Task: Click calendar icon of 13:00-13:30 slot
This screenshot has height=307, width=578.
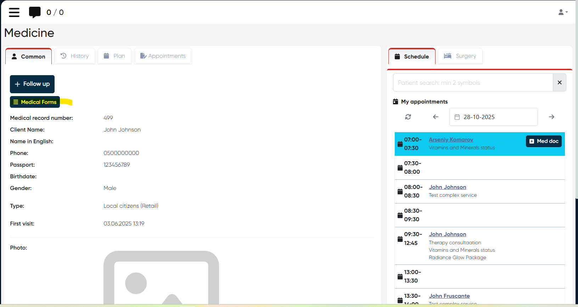Action: pos(400,277)
